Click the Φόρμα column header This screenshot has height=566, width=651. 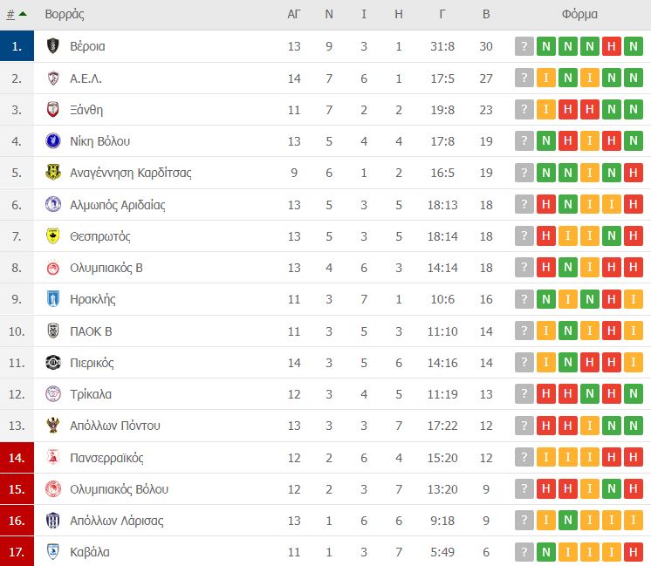coord(579,15)
